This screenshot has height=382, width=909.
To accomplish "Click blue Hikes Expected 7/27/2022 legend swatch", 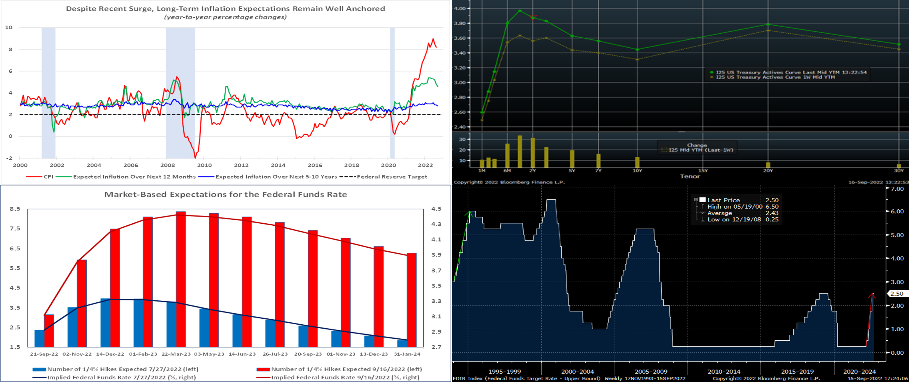I will point(39,369).
